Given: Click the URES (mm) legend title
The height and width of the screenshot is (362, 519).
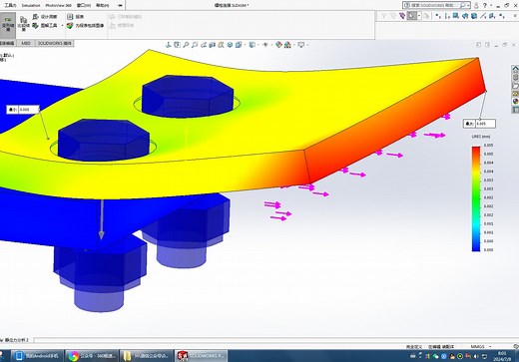Looking at the screenshot, I should [481, 137].
